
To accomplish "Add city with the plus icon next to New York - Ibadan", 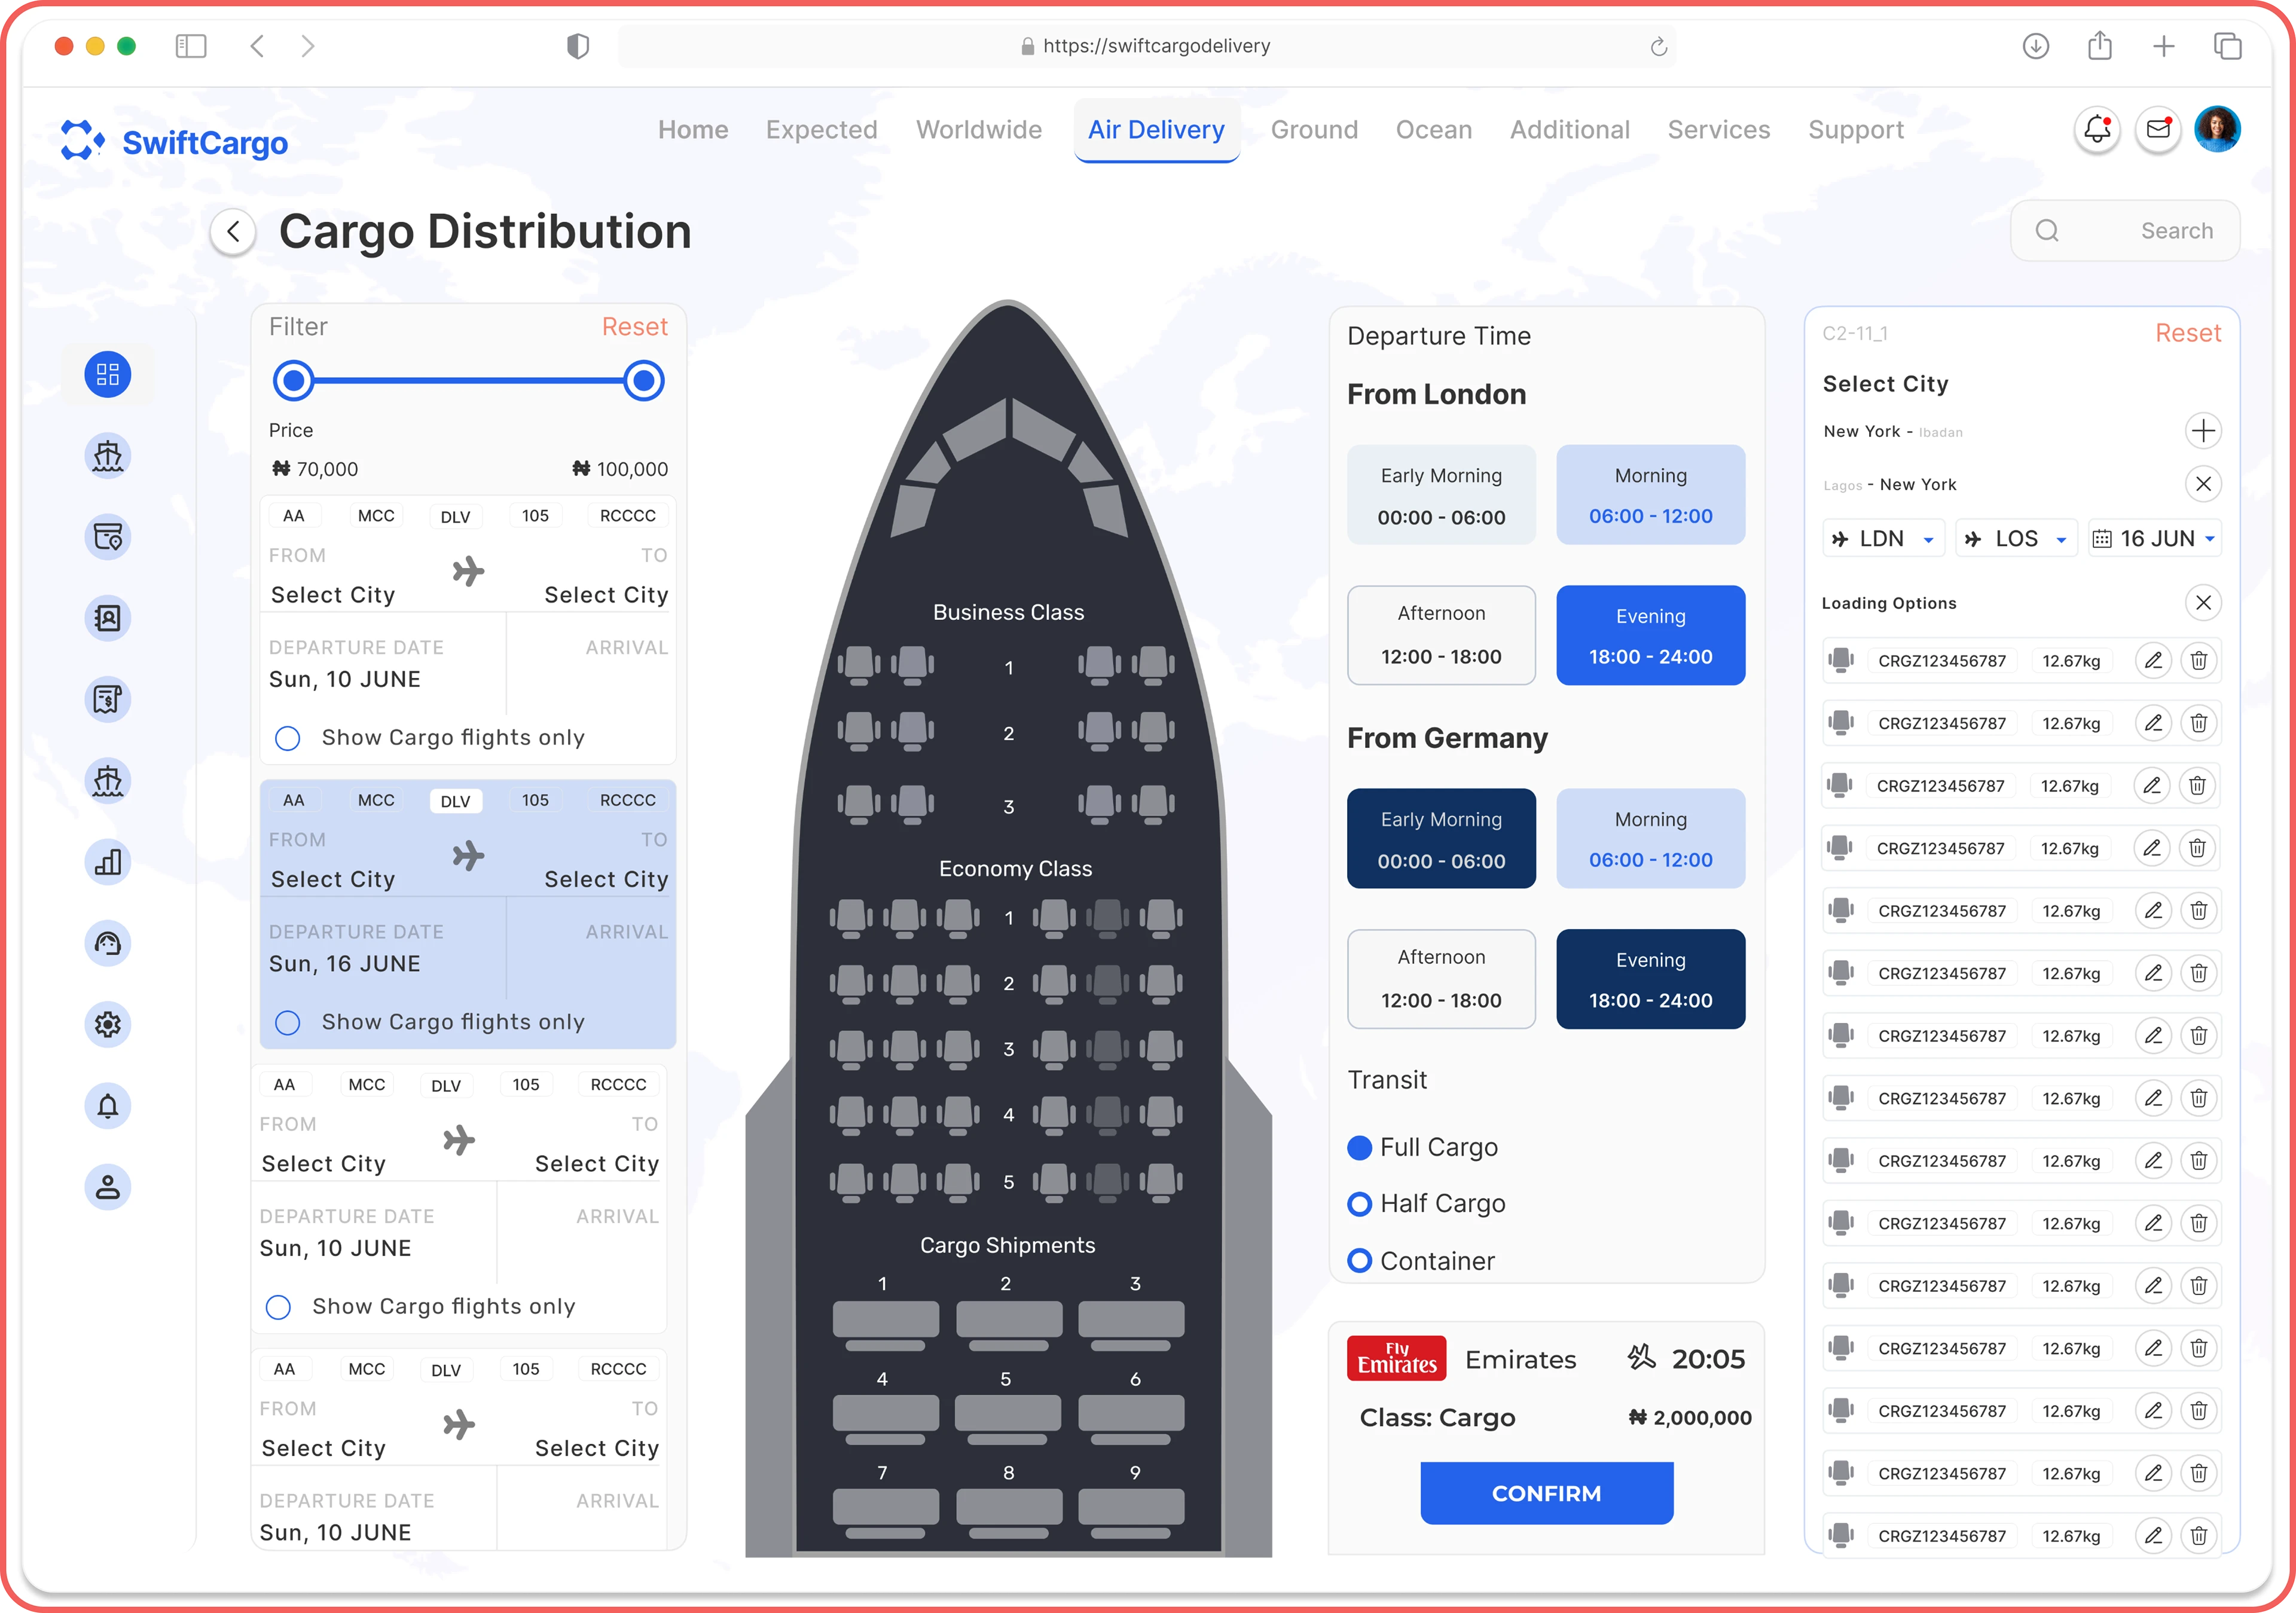I will pos(2203,431).
